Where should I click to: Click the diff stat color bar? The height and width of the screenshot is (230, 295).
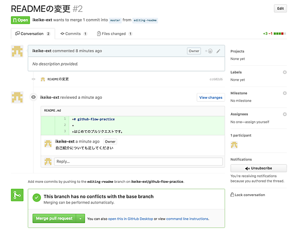[280, 34]
